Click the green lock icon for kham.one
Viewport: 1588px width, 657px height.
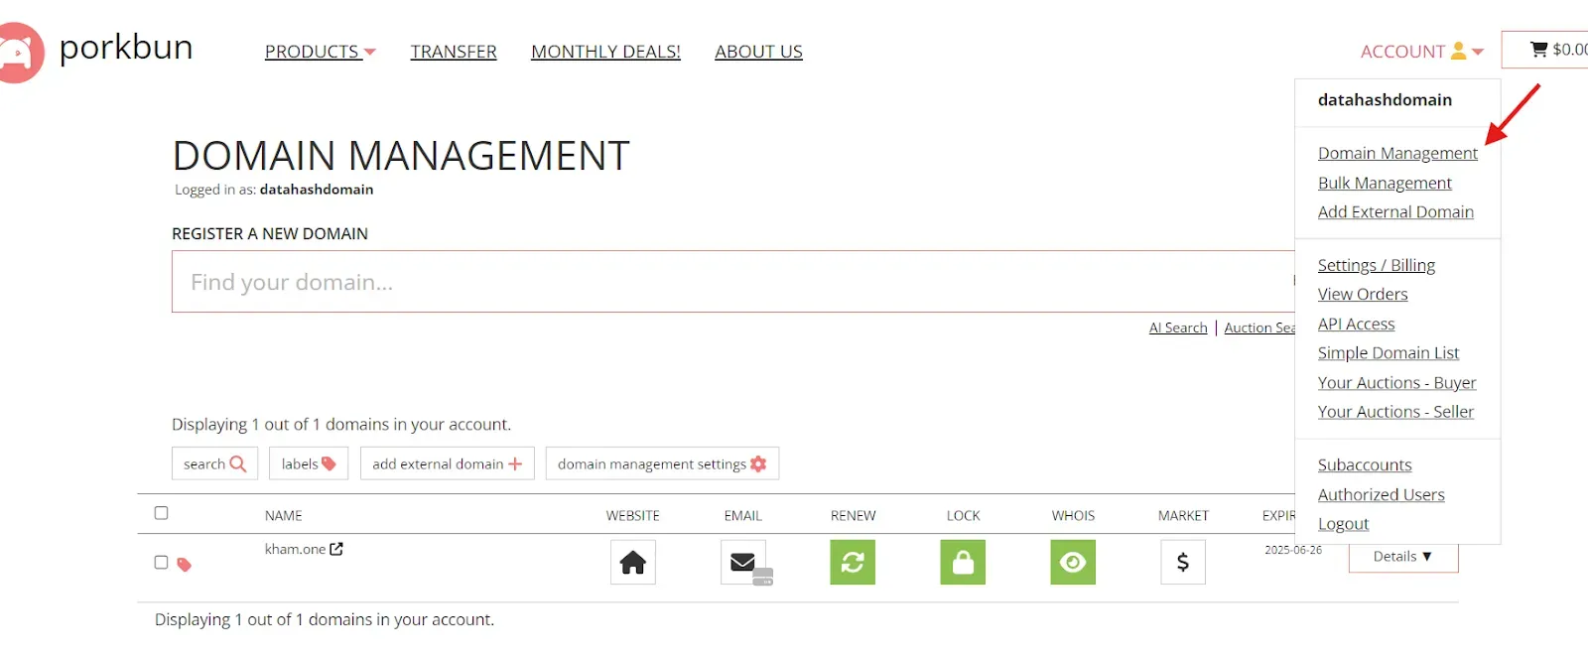tap(963, 563)
